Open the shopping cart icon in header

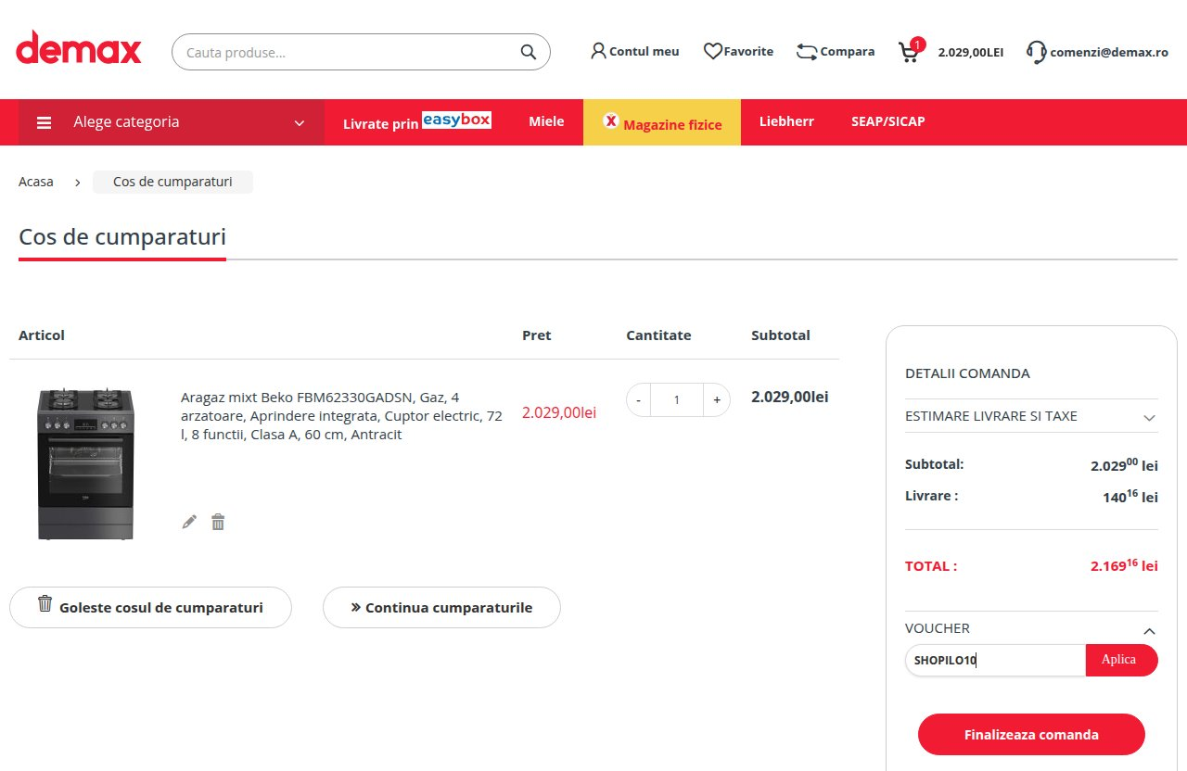click(909, 52)
